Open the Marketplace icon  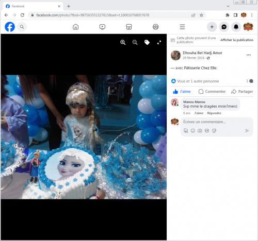coord(129,27)
